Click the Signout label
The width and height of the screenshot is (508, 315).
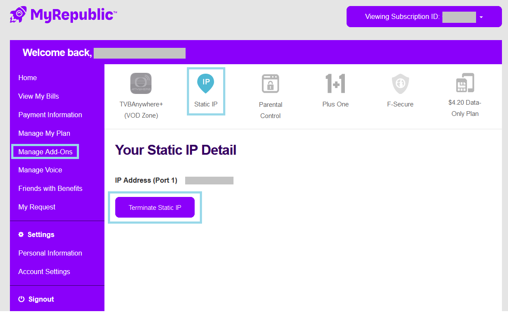pos(41,299)
